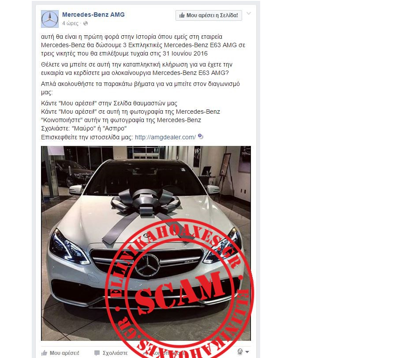Screen dimensions: 411x358
Task: Like the page with "Μου αρέσει η Σελίδα!"
Action: tap(209, 15)
